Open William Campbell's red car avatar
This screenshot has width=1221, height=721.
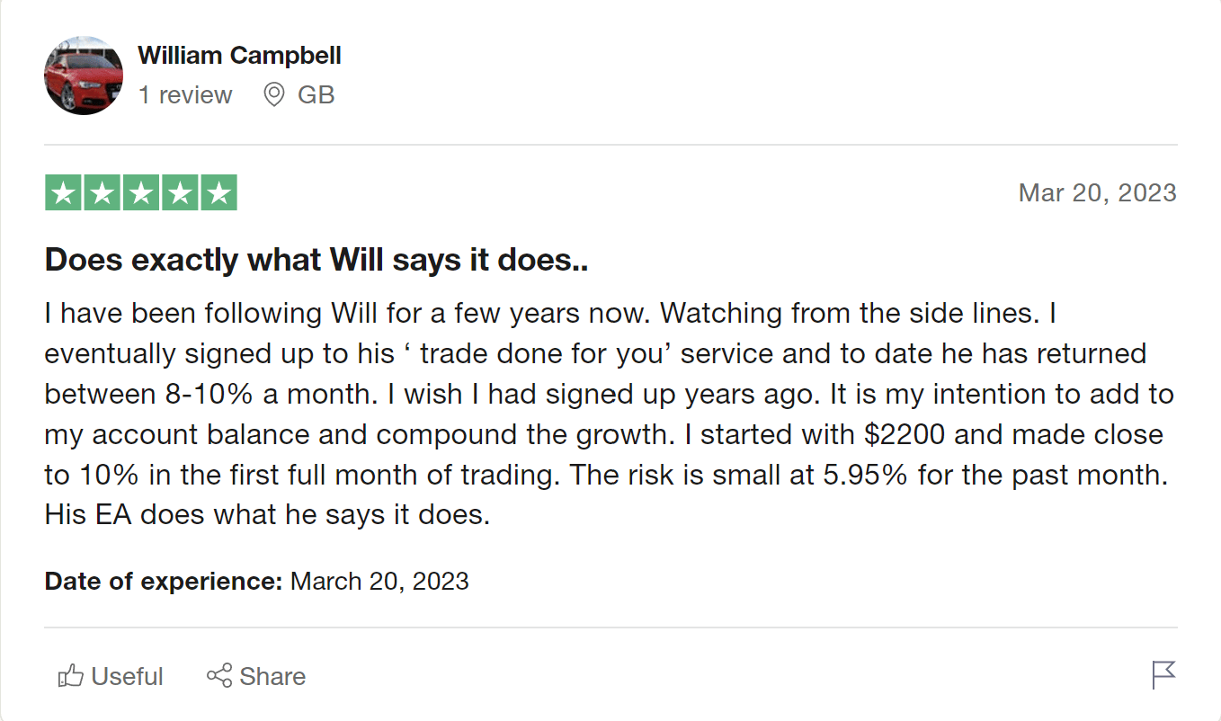point(84,76)
